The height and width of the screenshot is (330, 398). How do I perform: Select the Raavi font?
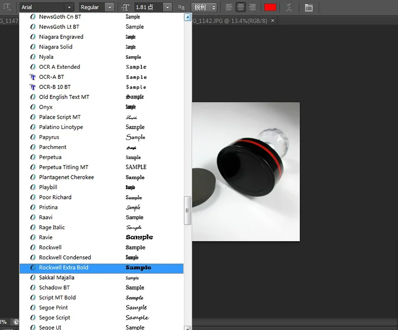point(101,217)
